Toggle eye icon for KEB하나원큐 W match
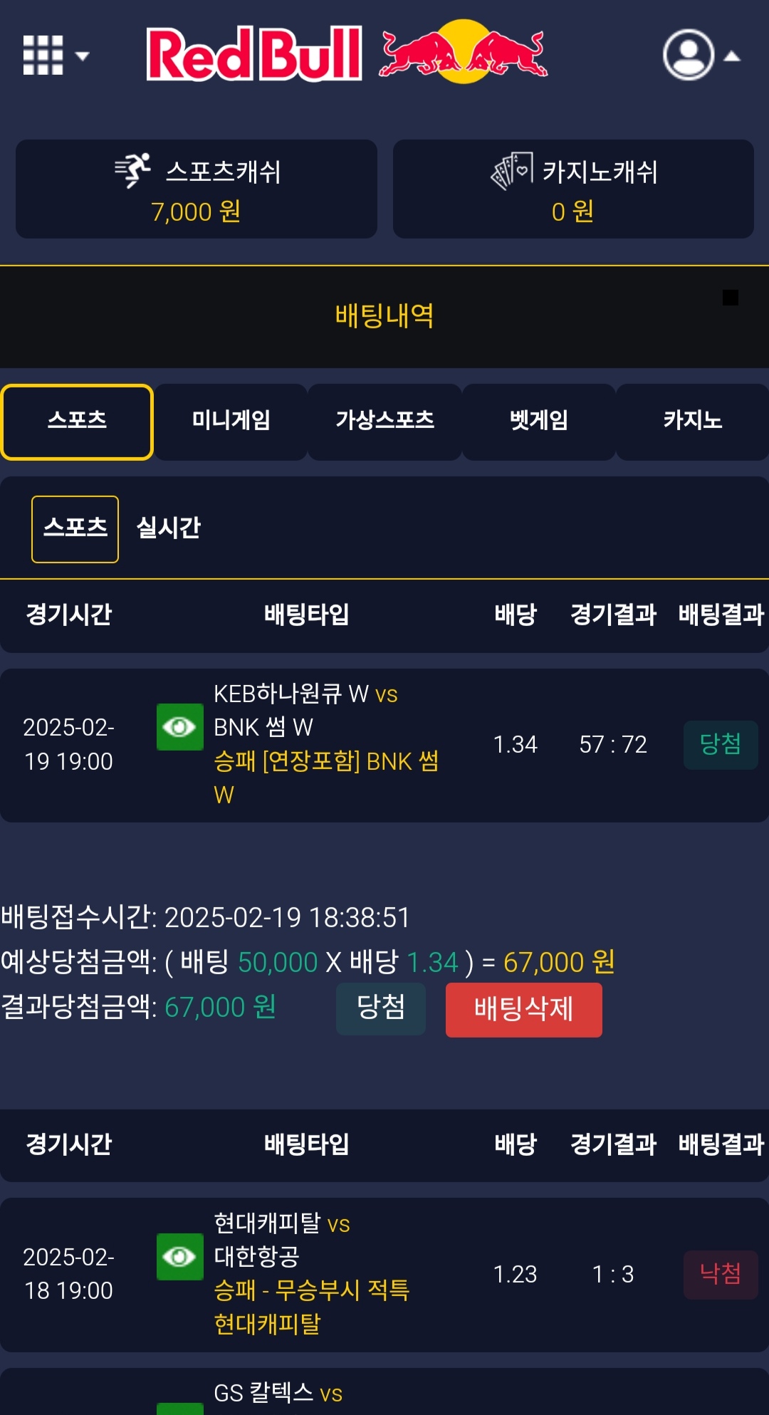Image resolution: width=769 pixels, height=1415 pixels. [179, 726]
